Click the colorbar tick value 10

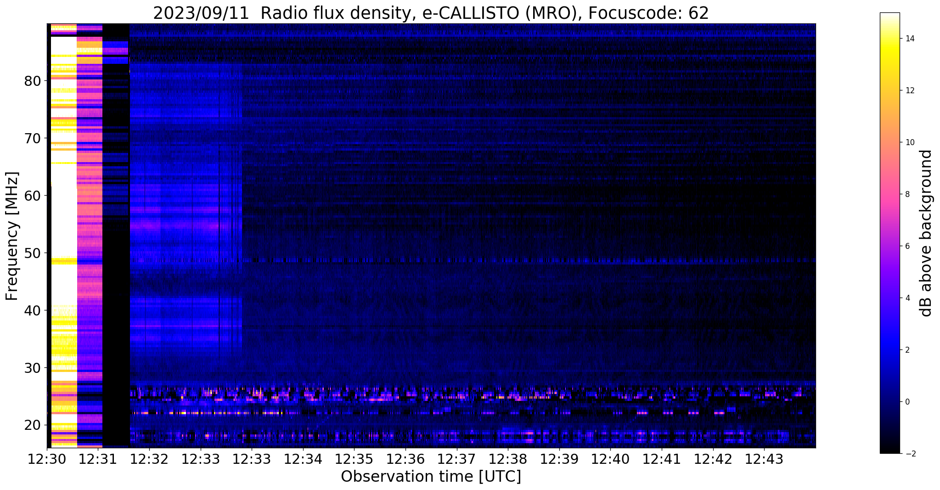pyautogui.click(x=909, y=142)
